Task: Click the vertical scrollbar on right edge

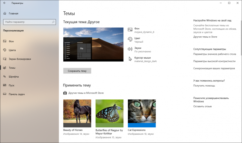Action: (x=241, y=38)
